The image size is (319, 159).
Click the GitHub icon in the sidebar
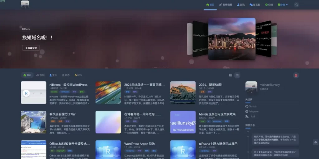[247, 106]
